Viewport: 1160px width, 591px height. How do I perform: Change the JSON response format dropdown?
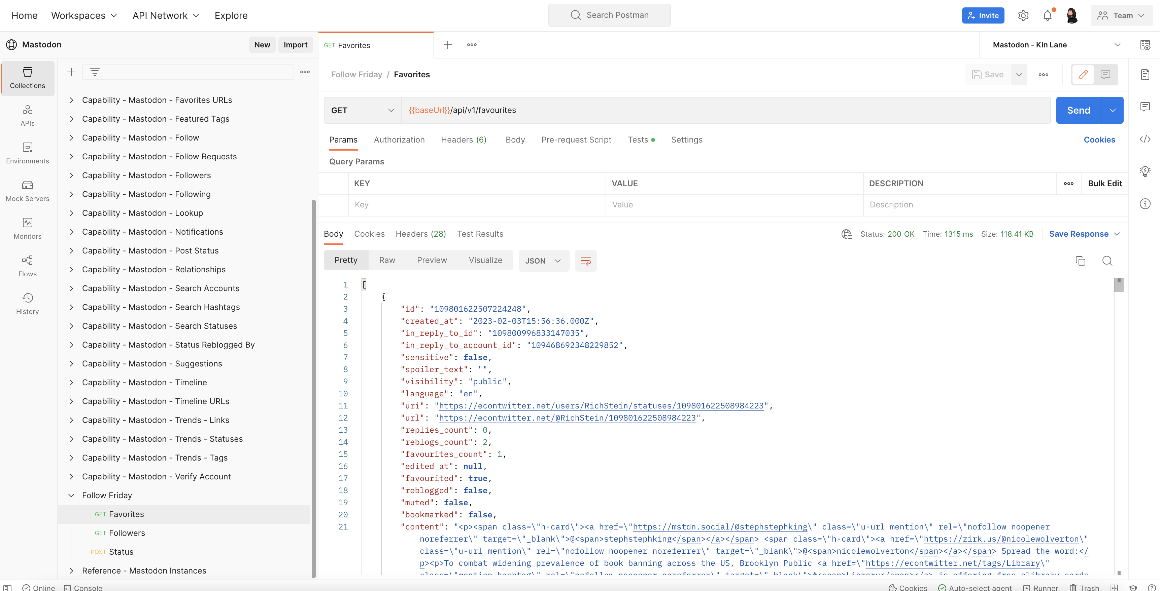coord(544,261)
